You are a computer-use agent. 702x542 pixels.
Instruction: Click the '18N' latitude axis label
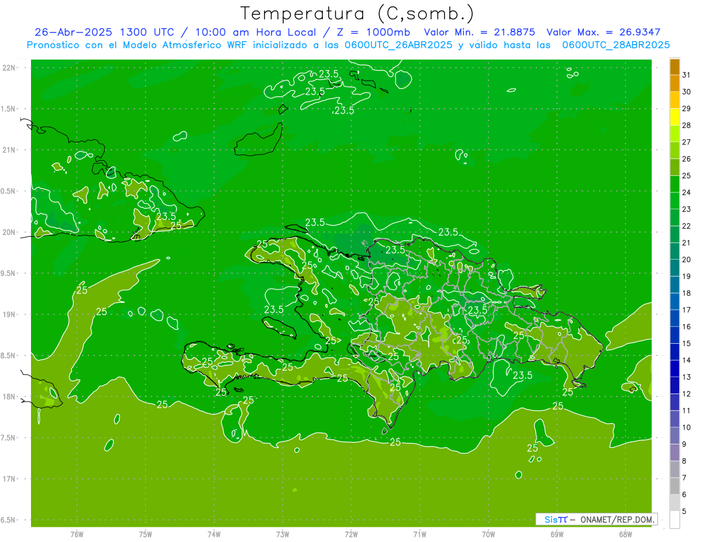(x=10, y=396)
